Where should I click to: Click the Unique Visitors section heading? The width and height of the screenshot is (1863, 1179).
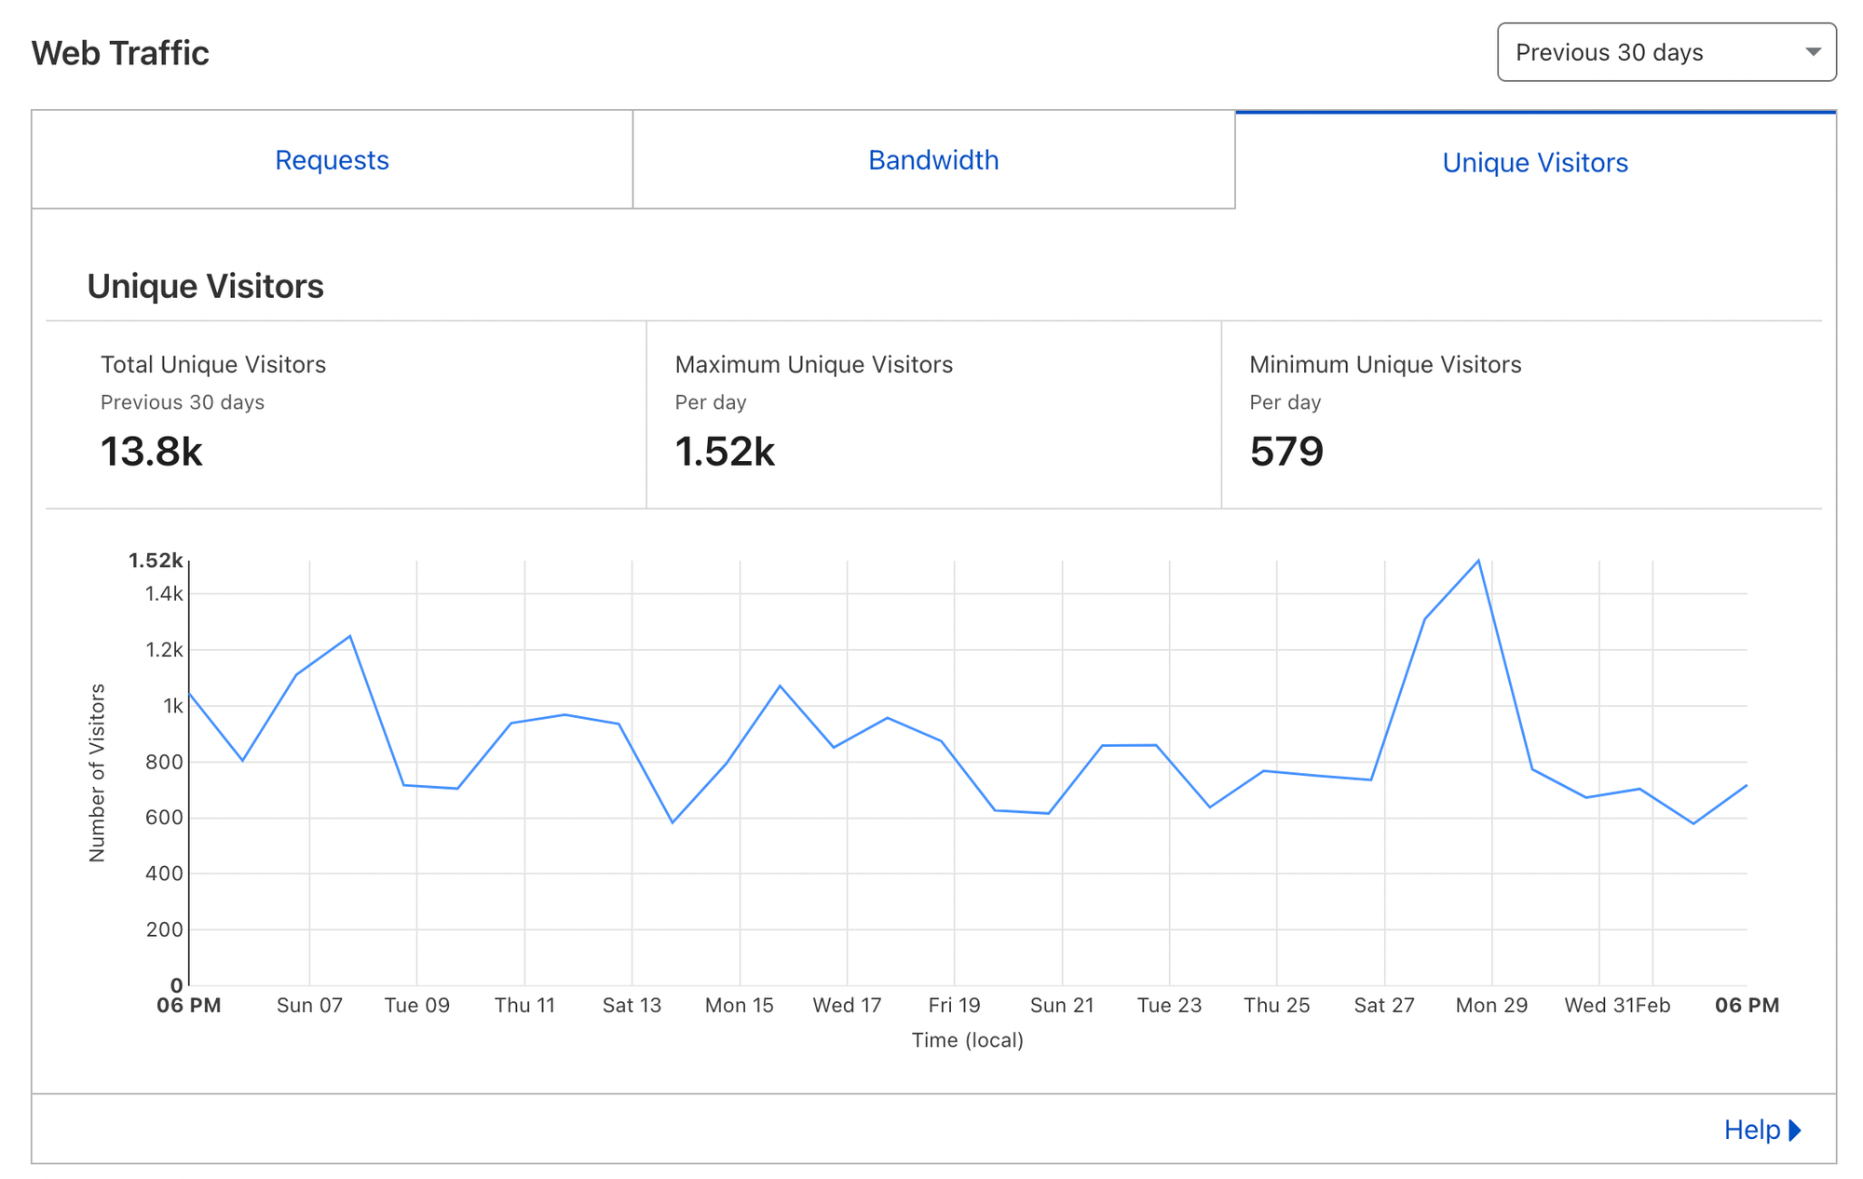205,286
